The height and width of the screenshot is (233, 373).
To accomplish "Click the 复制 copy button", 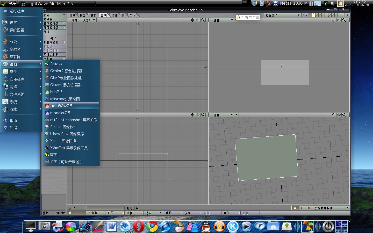I will click(193, 213).
